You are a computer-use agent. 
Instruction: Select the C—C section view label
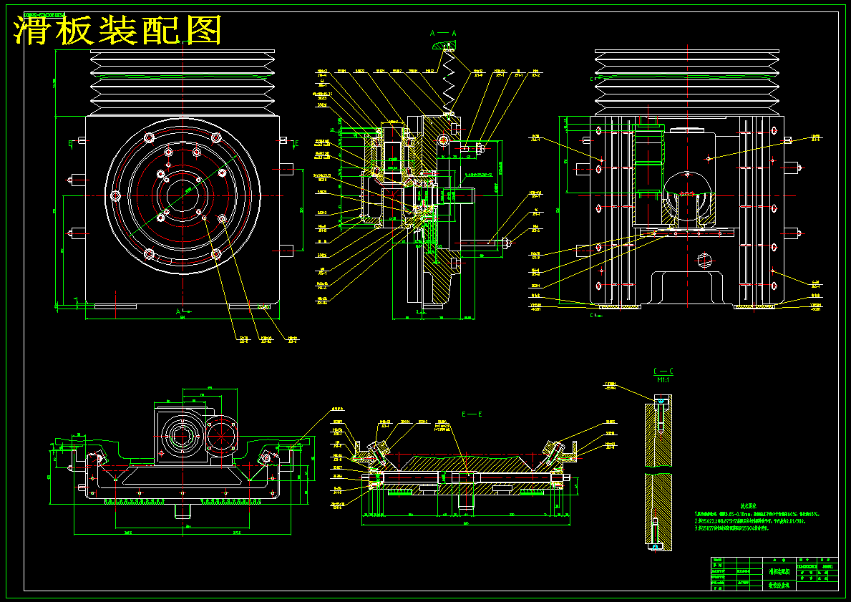point(663,372)
